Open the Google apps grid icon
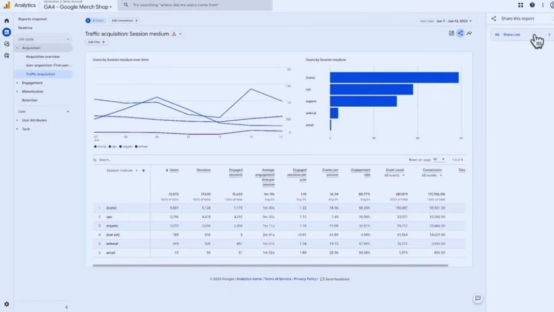Screen dimensions: 554x312 (520, 5)
